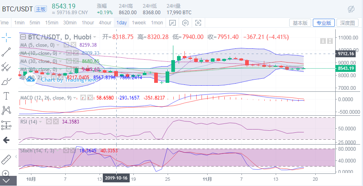Collapse the BTC/USDT legend box
Image resolution: width=363 pixels, height=186 pixels.
[23, 37]
